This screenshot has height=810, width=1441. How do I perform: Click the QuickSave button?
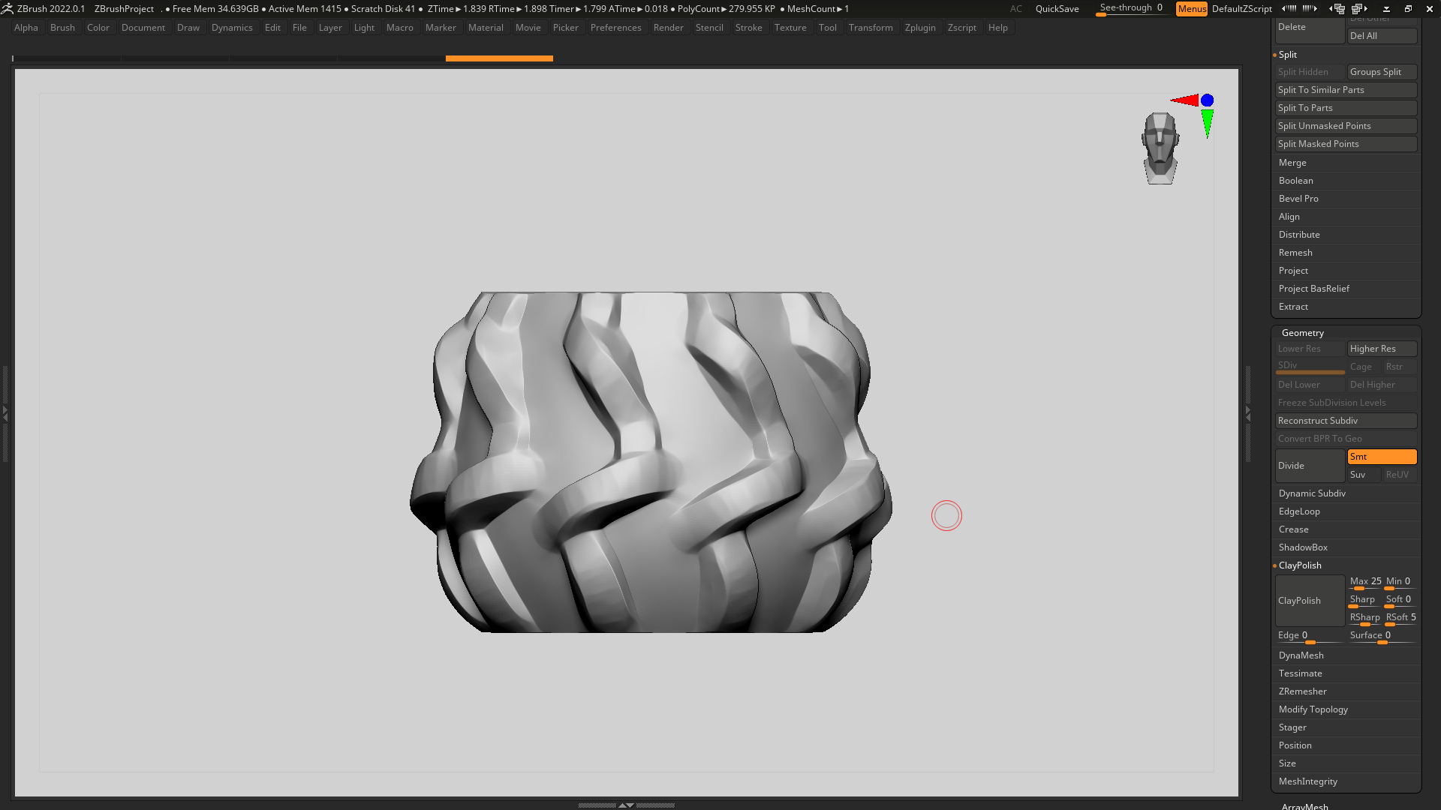click(1057, 9)
